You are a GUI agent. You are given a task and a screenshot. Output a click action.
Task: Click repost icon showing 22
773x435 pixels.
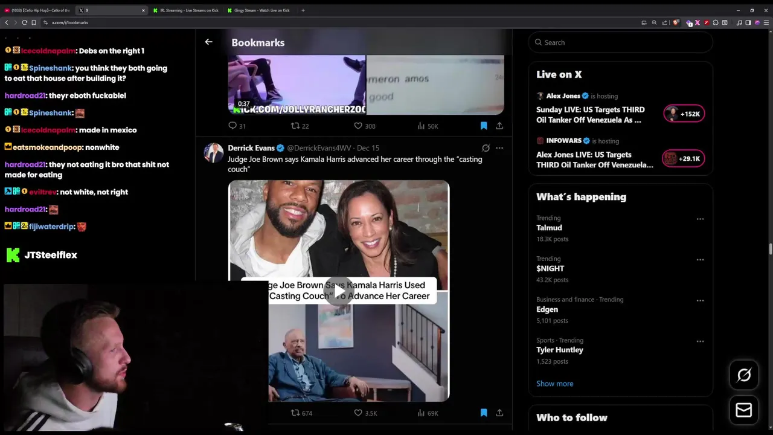(295, 126)
